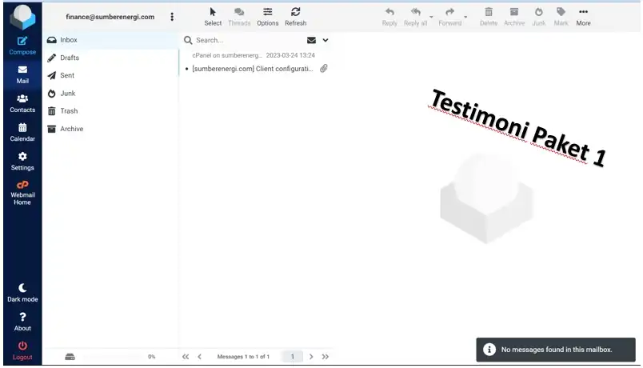Open the About help icon
643x368 pixels.
pyautogui.click(x=22, y=317)
